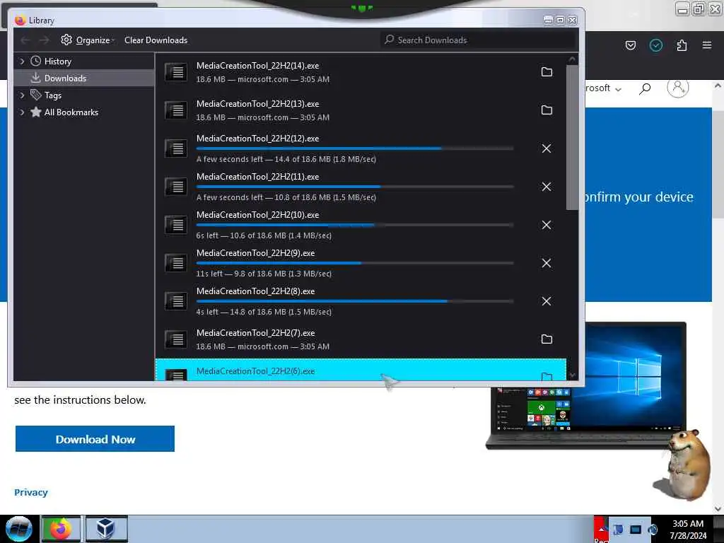Open containing folder for MediaCreationTool_22H2(7).exe

547,339
